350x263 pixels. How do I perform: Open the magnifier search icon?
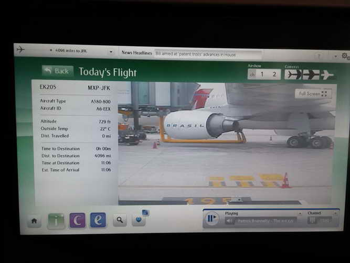pos(120,220)
